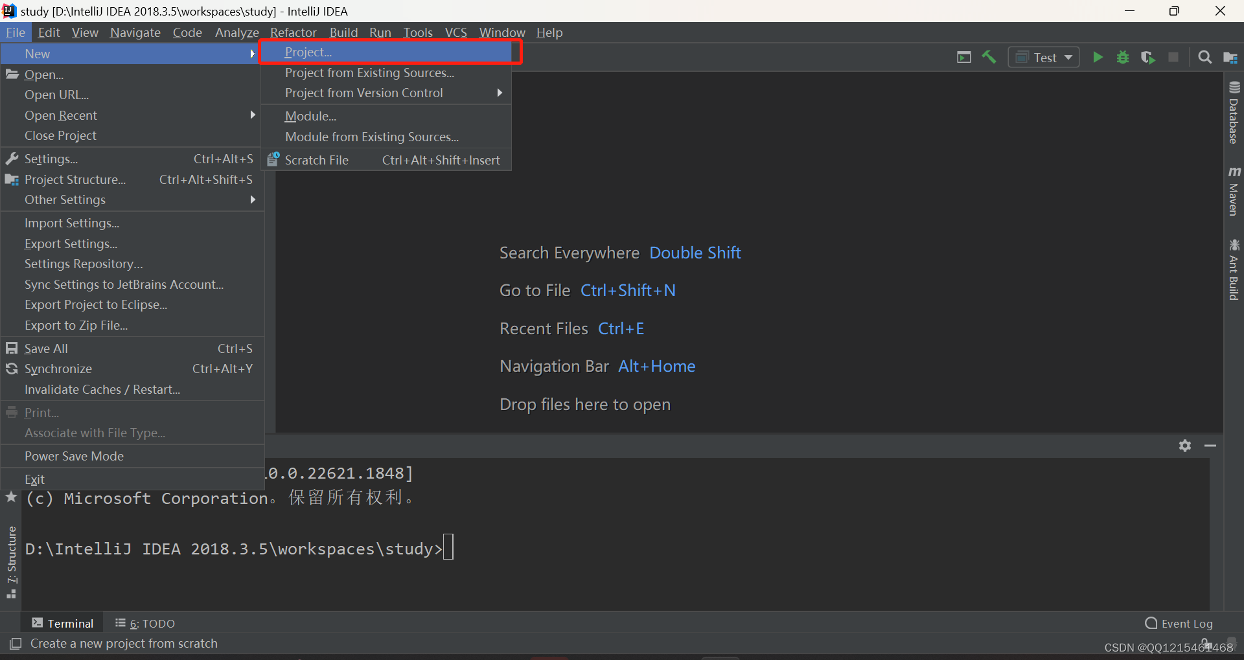Open the Analyze menu
The height and width of the screenshot is (660, 1244).
coord(236,32)
